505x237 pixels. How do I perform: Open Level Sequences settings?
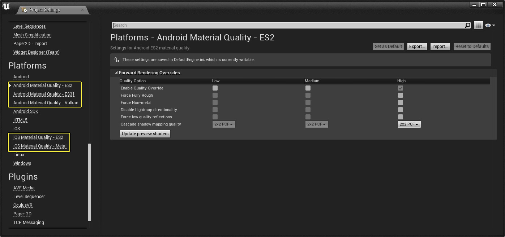[29, 26]
